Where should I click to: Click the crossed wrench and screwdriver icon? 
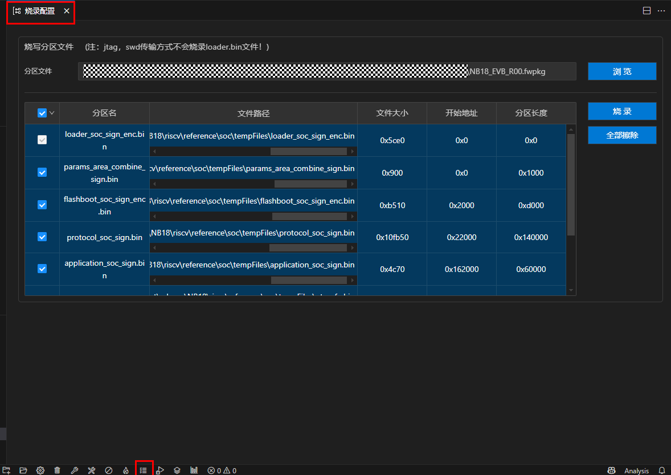click(x=92, y=470)
